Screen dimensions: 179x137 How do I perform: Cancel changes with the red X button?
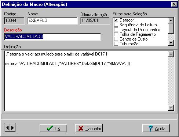click(x=89, y=128)
